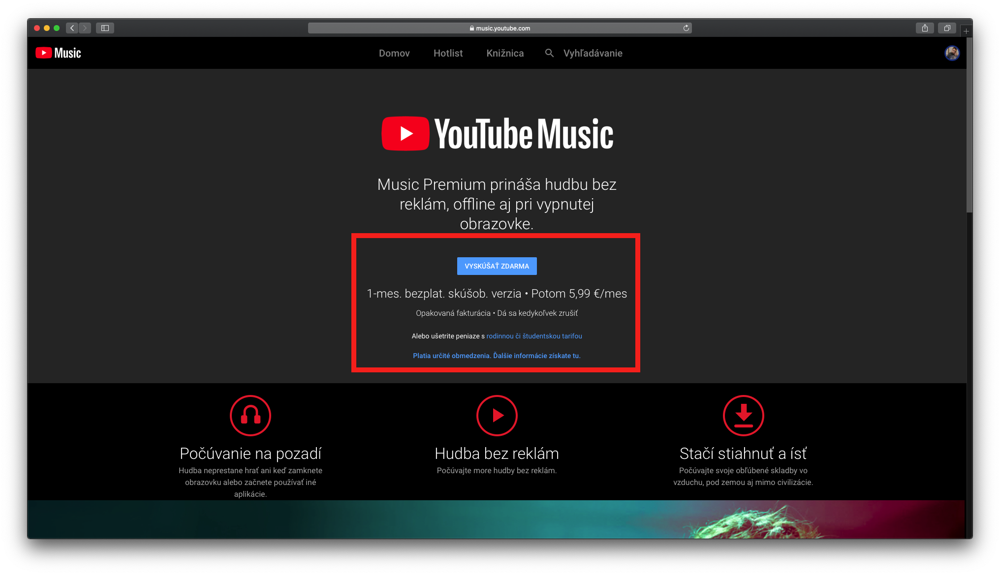
Task: Click the Hudba bez reklám heading
Action: 497,454
